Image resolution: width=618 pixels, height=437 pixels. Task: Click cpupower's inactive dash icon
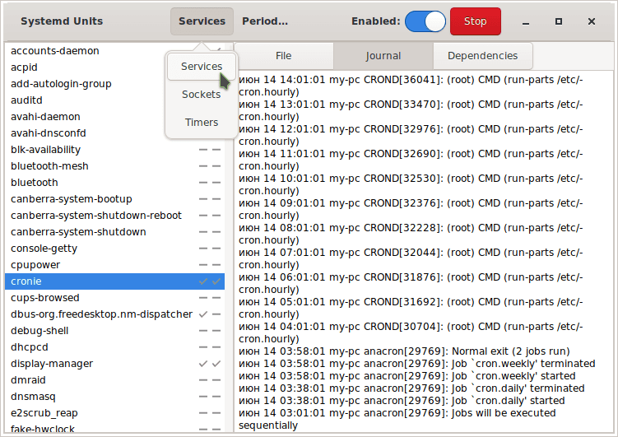(x=216, y=265)
